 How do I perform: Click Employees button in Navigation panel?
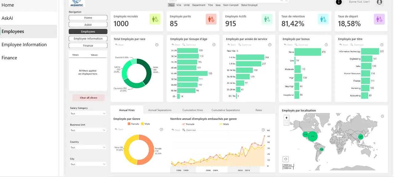(88, 32)
